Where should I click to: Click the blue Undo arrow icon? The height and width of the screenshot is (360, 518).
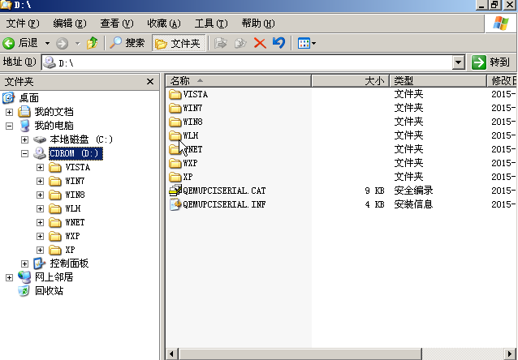click(279, 42)
